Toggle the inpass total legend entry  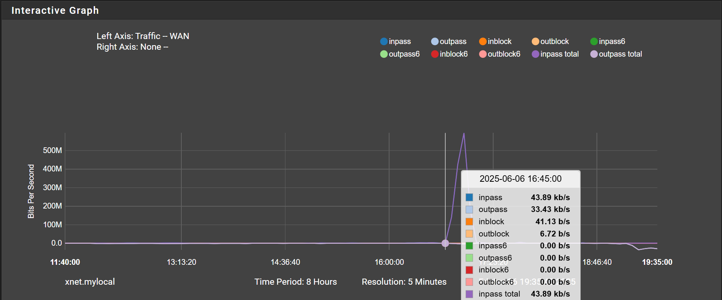click(555, 54)
